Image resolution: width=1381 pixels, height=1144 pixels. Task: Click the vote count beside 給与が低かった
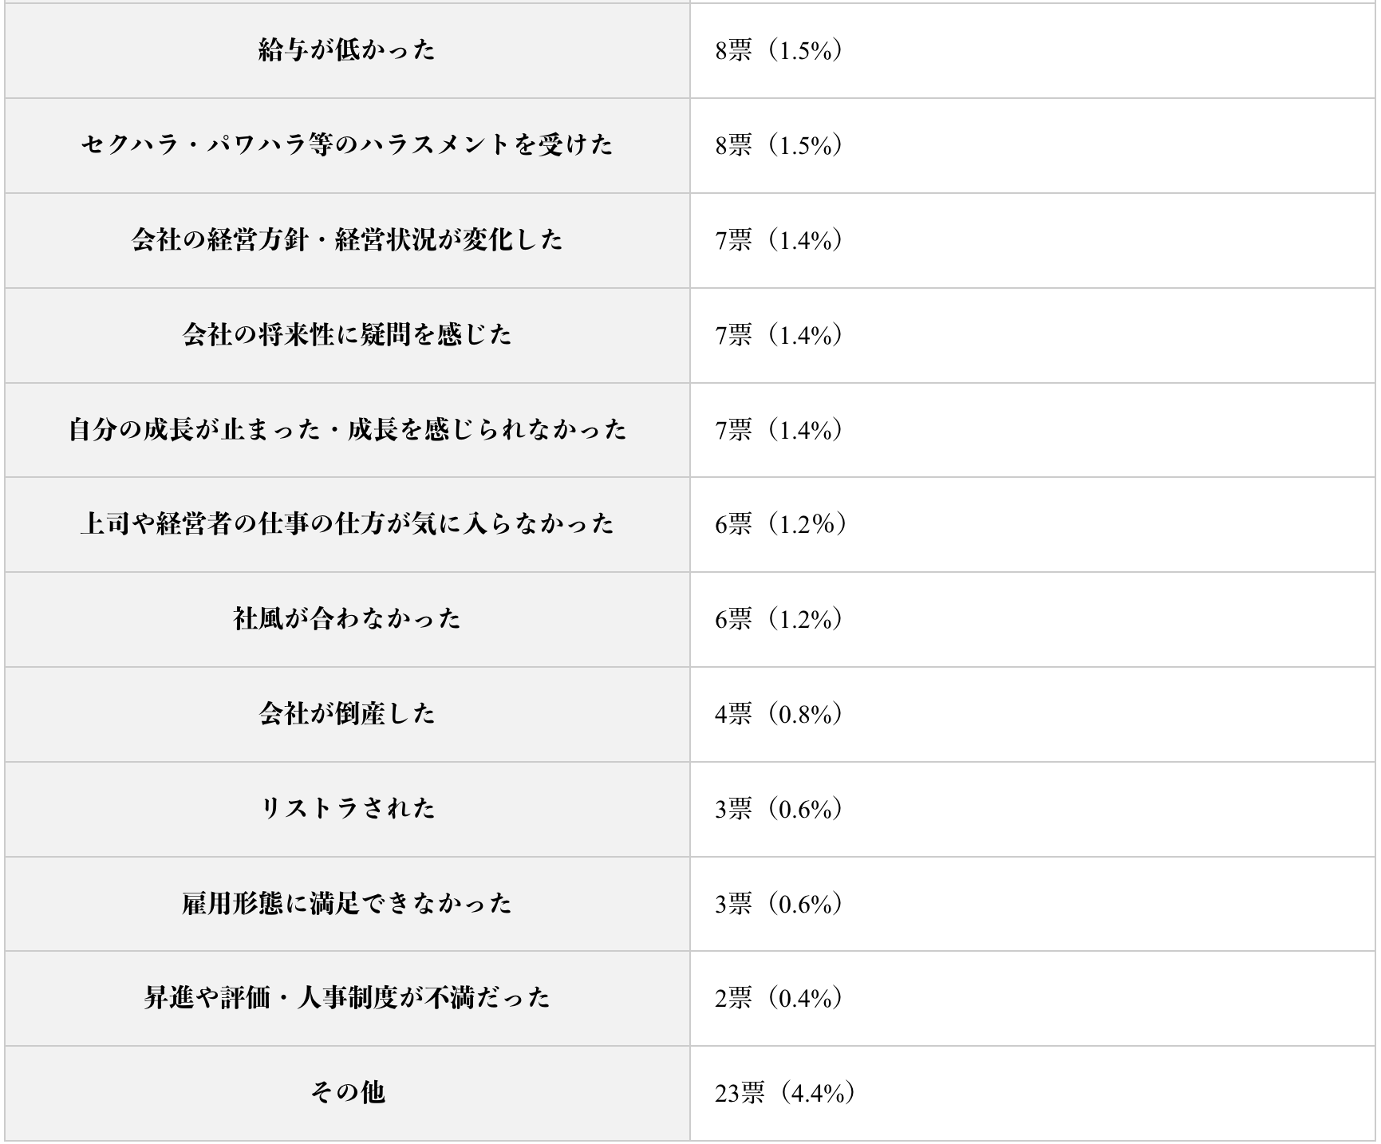coord(779,50)
